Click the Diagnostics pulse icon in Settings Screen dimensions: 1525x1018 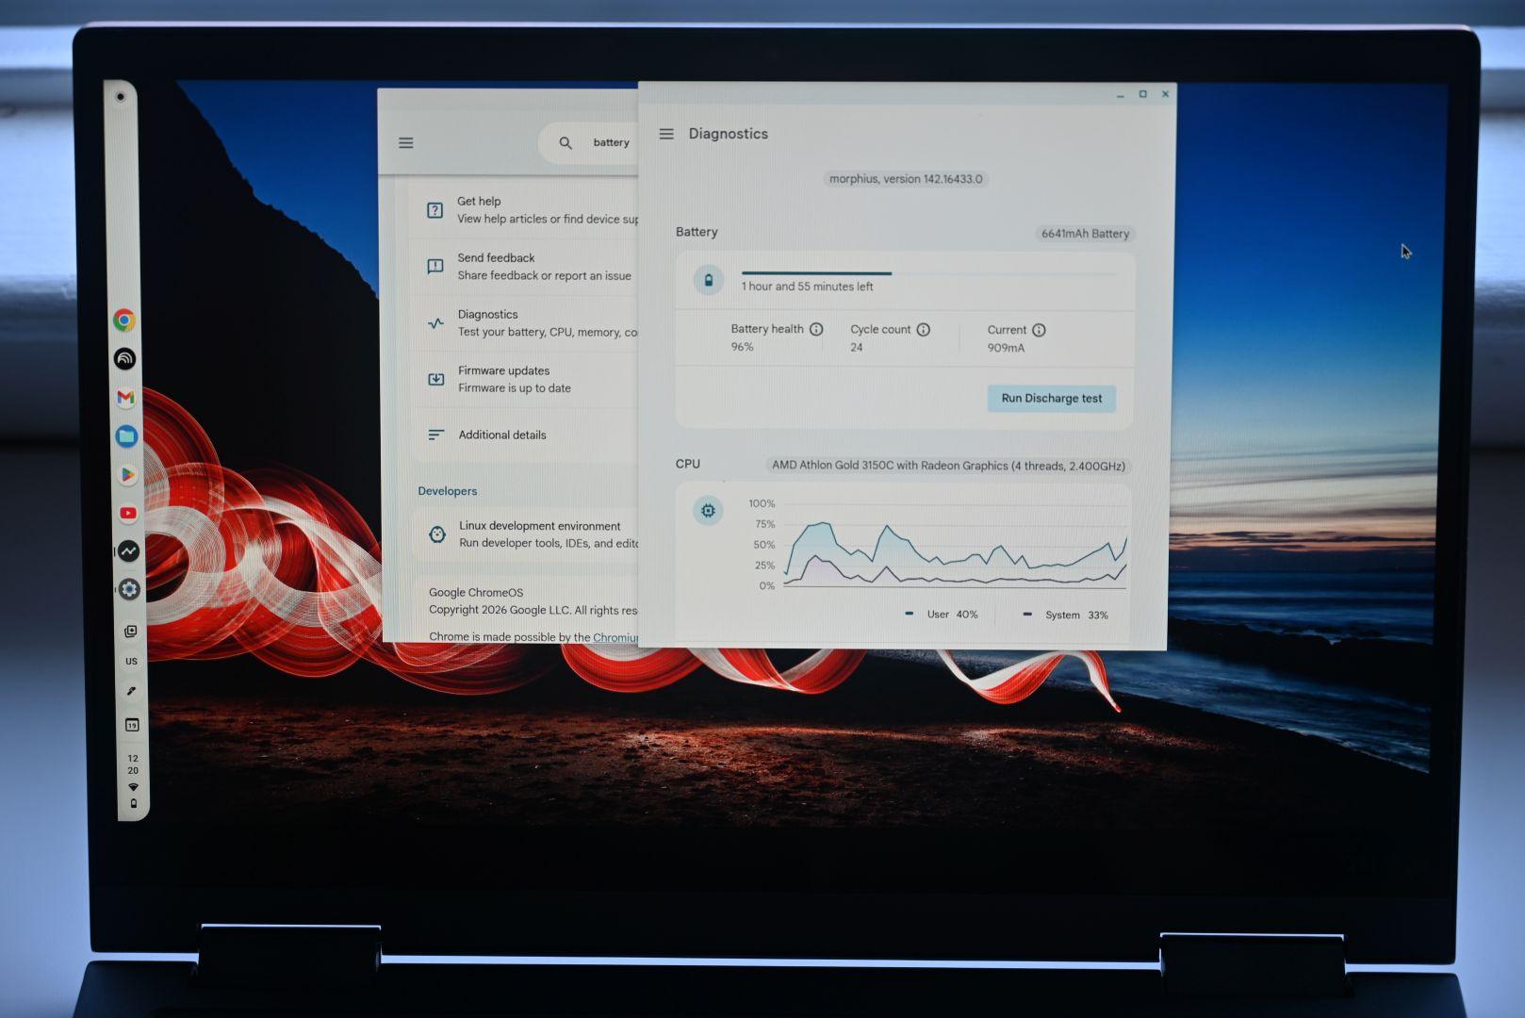tap(435, 323)
